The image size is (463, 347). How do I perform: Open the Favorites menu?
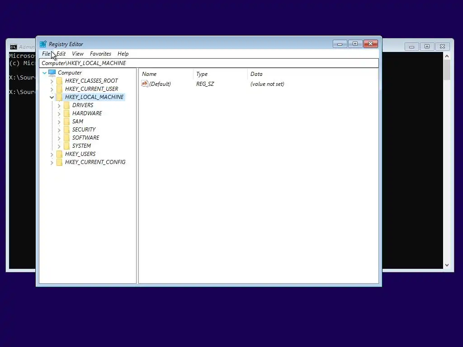tap(100, 54)
